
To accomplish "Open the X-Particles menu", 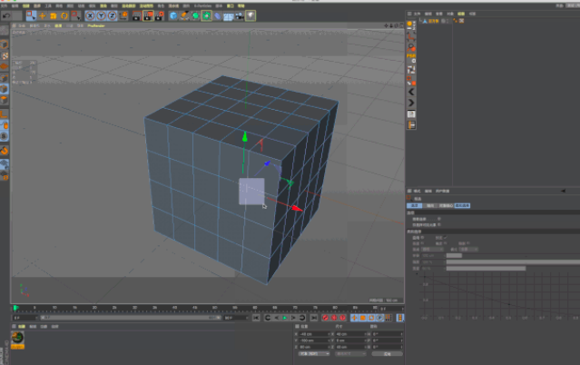I will (x=202, y=6).
